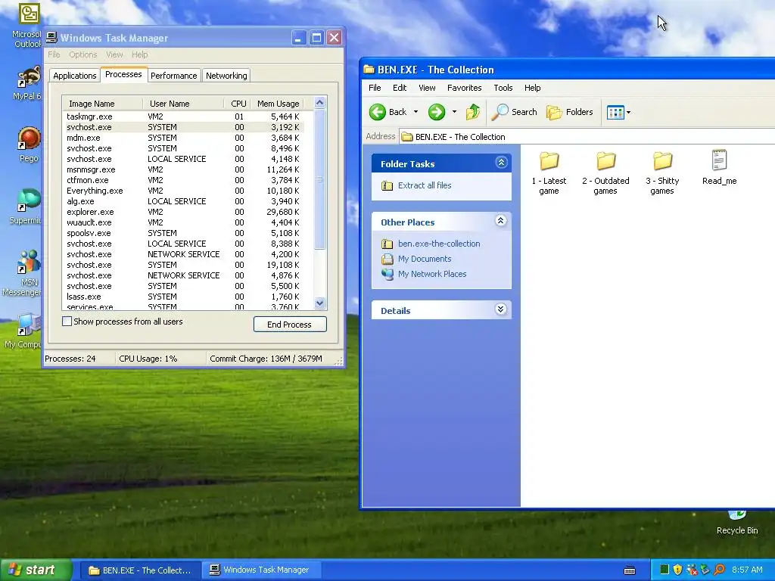This screenshot has width=775, height=581.
Task: Switch to the Performance tab
Action: [x=173, y=76]
